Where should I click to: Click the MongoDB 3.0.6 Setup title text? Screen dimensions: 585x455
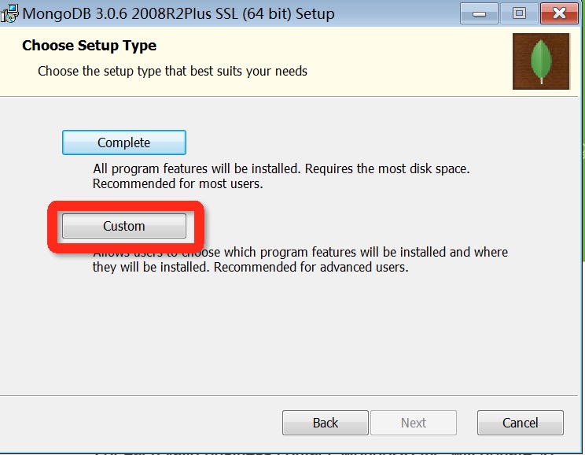pyautogui.click(x=178, y=14)
